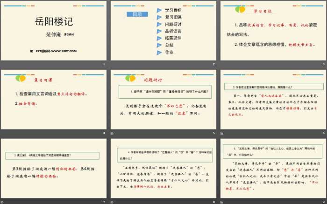Click the transition icon below slide 8

coord(114,201)
